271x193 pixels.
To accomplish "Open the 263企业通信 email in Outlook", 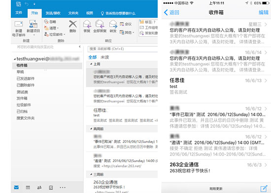I will pyautogui.click(x=122, y=186).
